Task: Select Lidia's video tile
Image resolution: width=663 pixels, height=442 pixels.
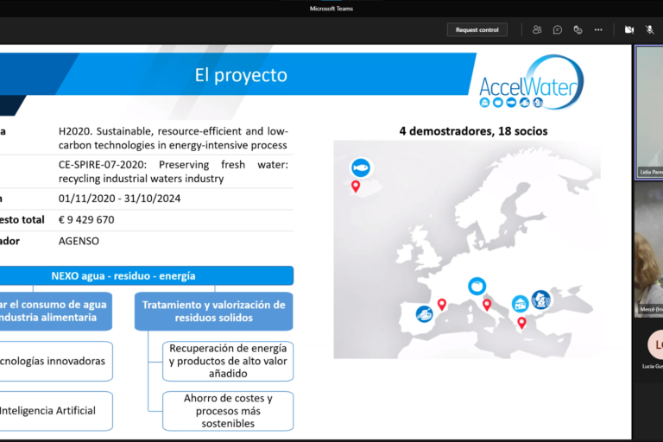Action: point(649,112)
